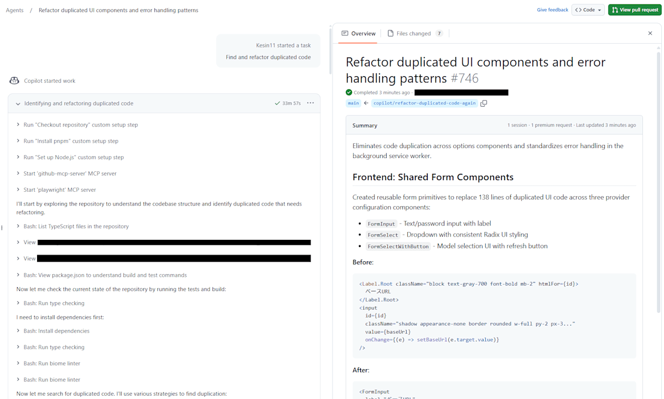This screenshot has height=399, width=664.
Task: Click the code brackets icon in the Code button
Action: coord(580,9)
